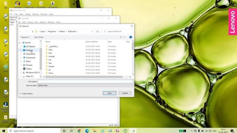Select the Music folder in navigation pane
This screenshot has width=237, height=133.
point(28,61)
